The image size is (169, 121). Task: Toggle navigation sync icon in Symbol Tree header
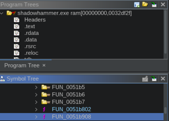[x=154, y=79]
